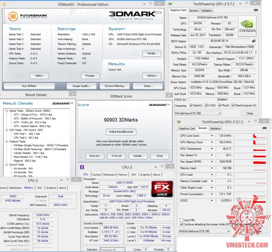Screen dimensions: 272x252
Task: Collapse the Game Tests tree node
Action: tap(6, 111)
